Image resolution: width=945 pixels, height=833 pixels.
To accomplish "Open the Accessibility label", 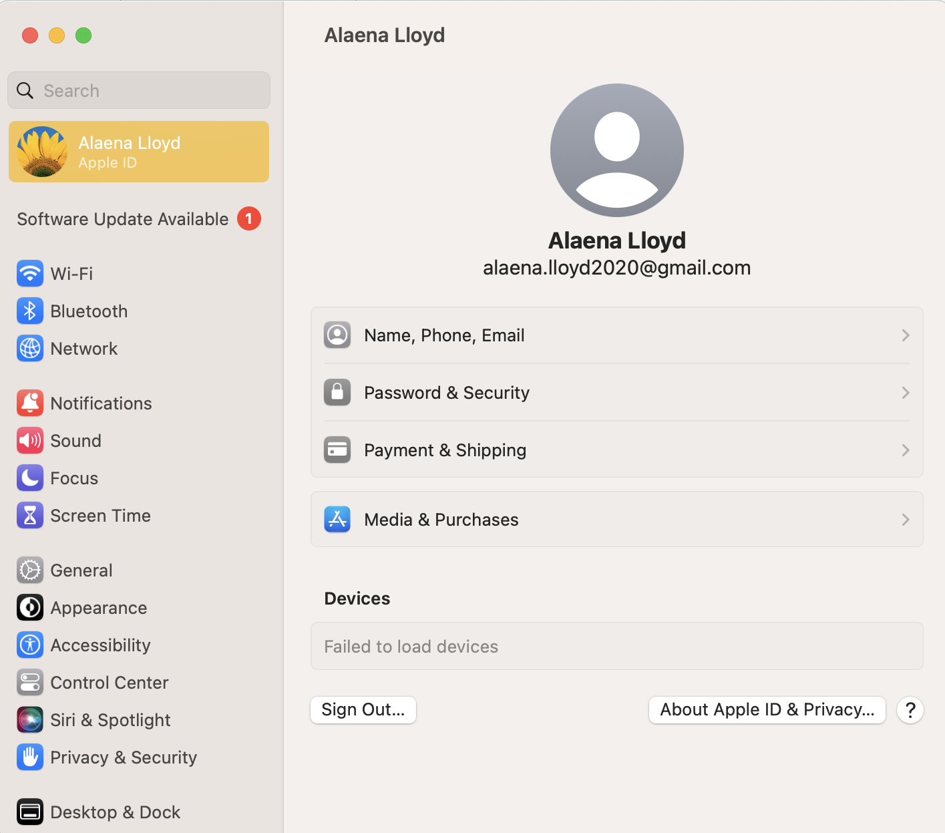I will coord(101,645).
